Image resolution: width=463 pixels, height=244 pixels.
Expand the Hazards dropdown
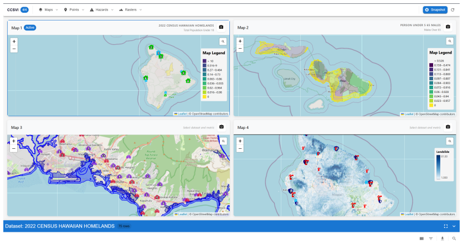(101, 10)
